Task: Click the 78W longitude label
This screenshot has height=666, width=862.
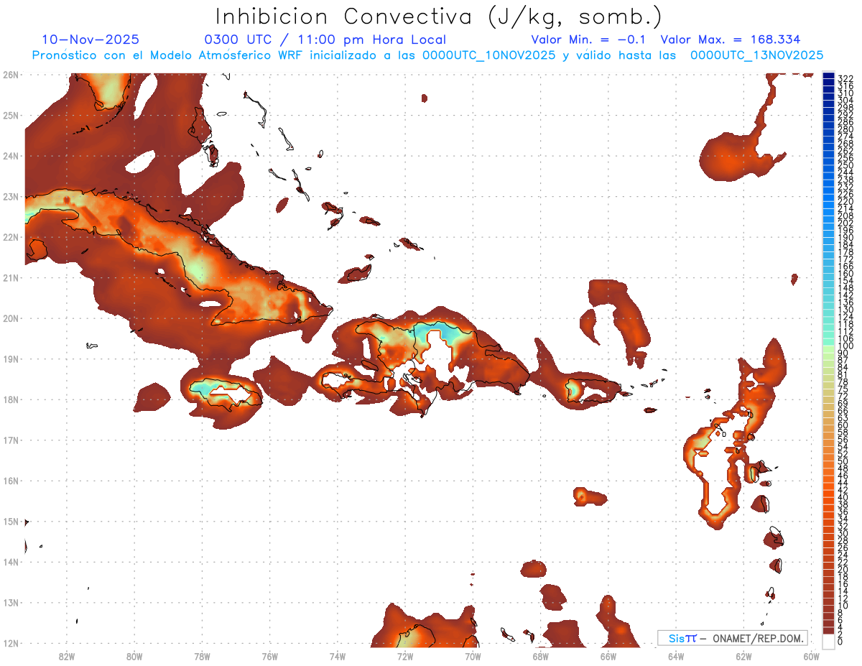Action: click(202, 656)
